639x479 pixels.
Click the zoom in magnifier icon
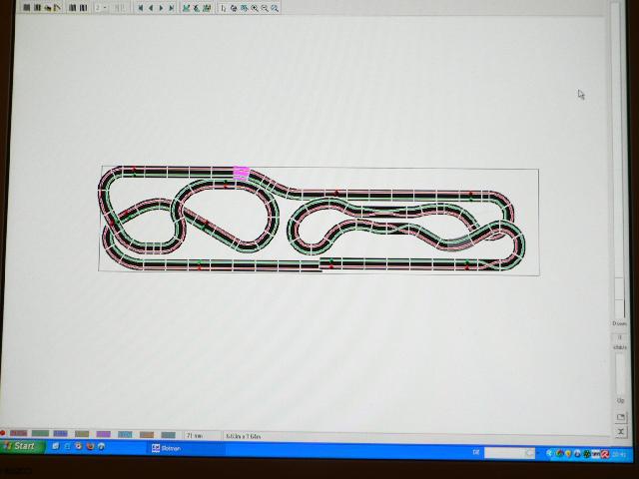pos(254,7)
